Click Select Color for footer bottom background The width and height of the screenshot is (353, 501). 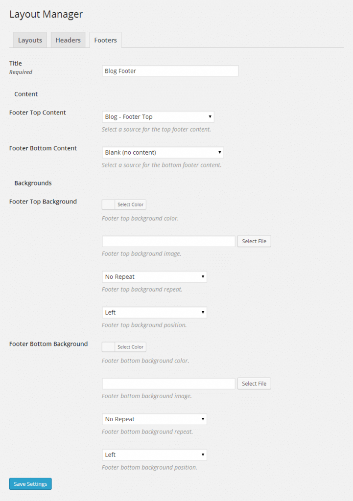(x=130, y=346)
